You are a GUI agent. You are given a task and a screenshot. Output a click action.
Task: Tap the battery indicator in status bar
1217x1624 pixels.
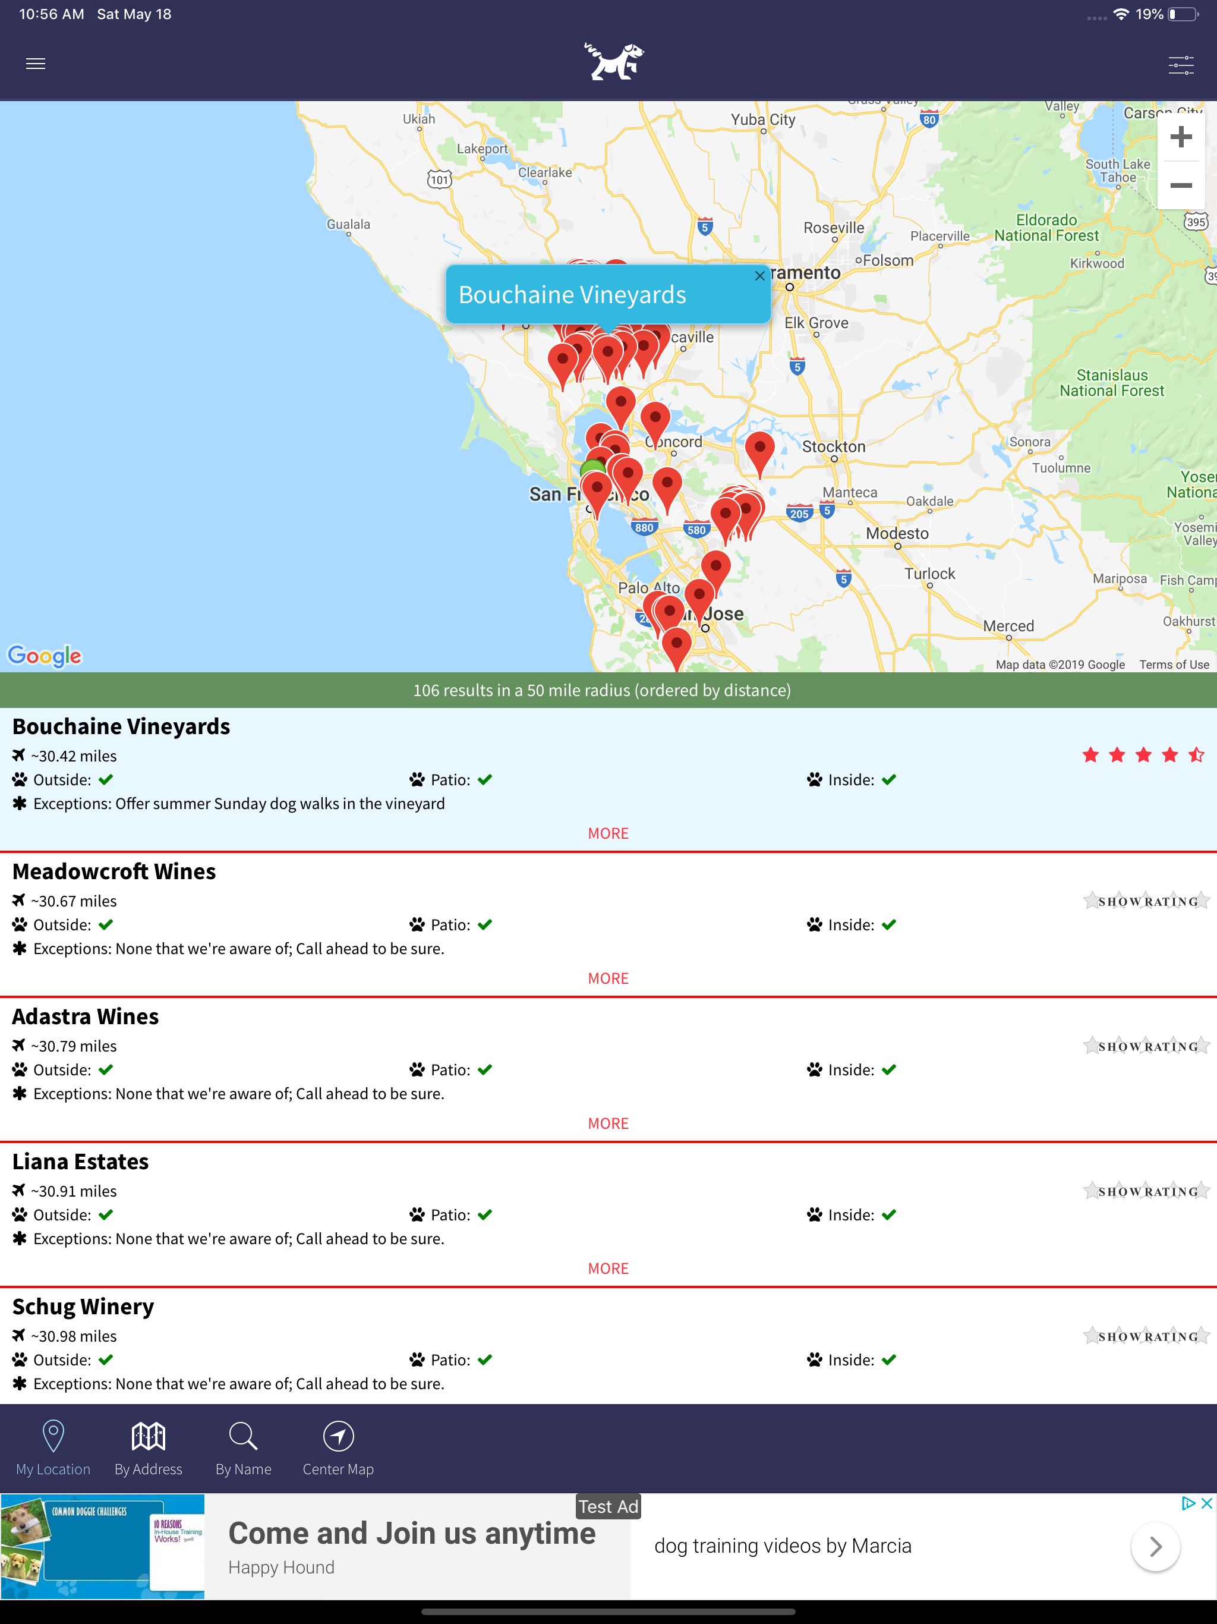pos(1183,15)
